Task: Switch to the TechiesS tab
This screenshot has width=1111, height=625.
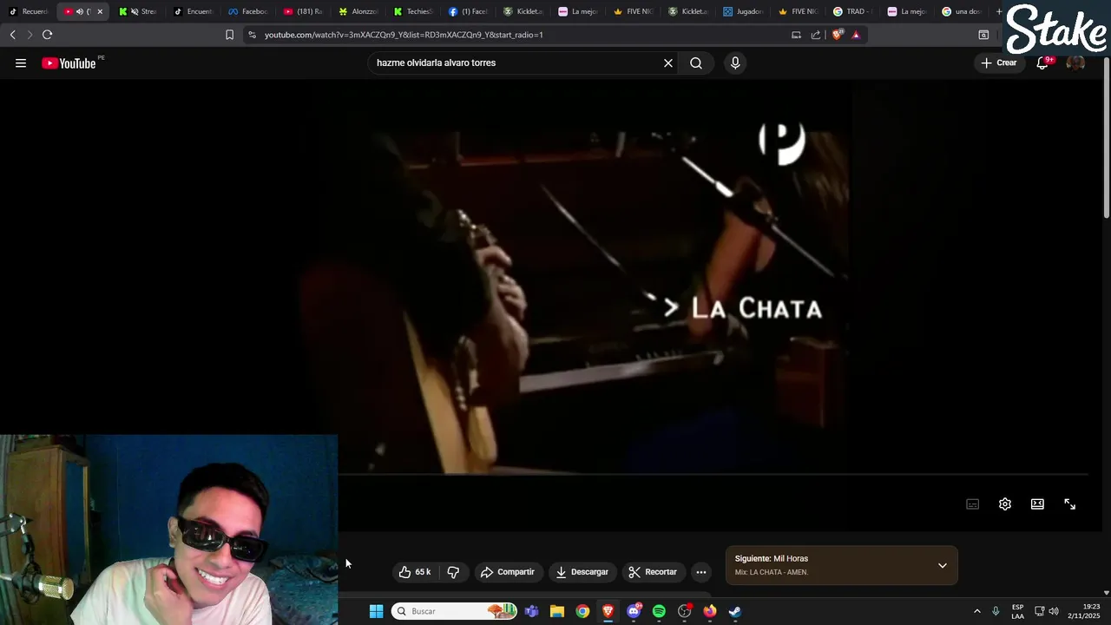Action: (413, 11)
